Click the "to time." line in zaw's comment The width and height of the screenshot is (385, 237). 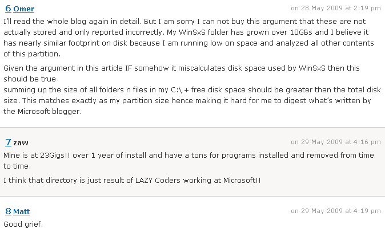tap(17, 166)
